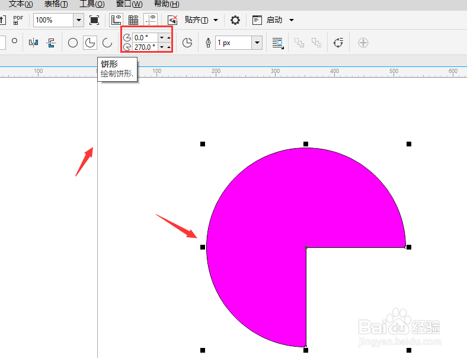Click the middle-right selection handle
467x358 pixels.
(x=409, y=247)
